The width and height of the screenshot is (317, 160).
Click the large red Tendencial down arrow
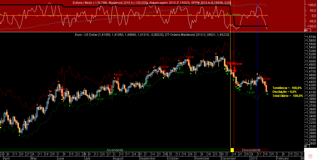coord(235,69)
